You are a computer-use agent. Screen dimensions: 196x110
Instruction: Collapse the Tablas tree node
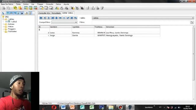[3, 19]
